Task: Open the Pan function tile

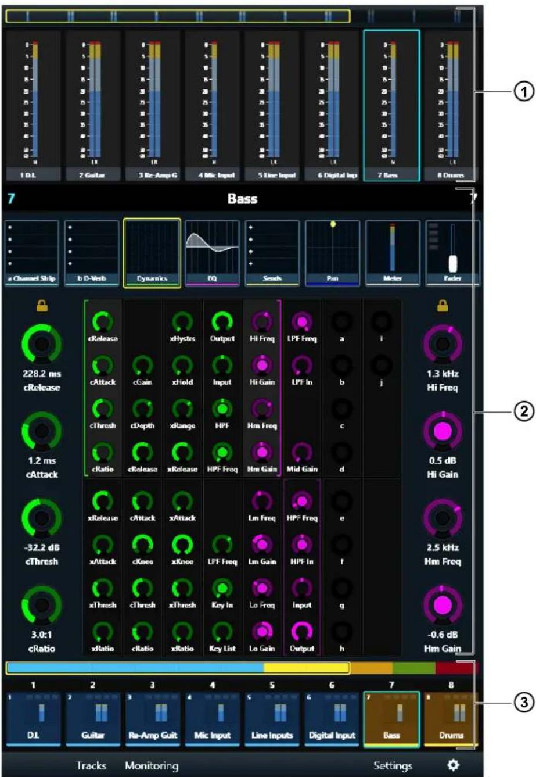Action: coord(333,253)
